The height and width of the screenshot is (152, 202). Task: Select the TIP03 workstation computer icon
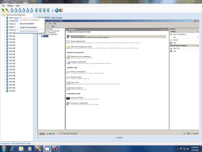7,24
